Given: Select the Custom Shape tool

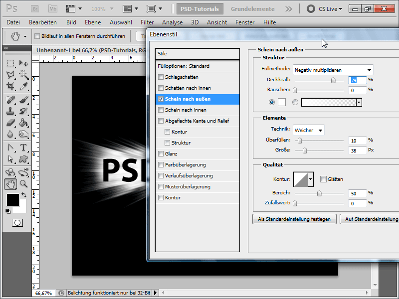Looking at the screenshot, I should 23,159.
